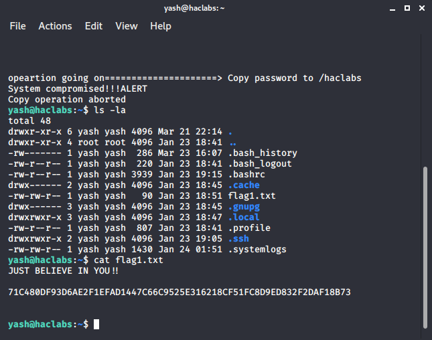Click the .systemlogs file name

[x=257, y=250]
